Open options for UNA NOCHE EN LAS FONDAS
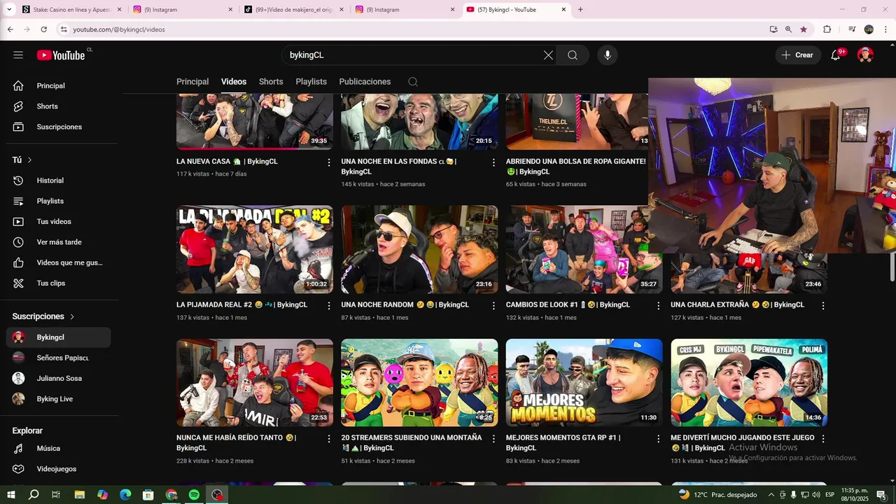Screen dimensions: 896x504 [493, 162]
